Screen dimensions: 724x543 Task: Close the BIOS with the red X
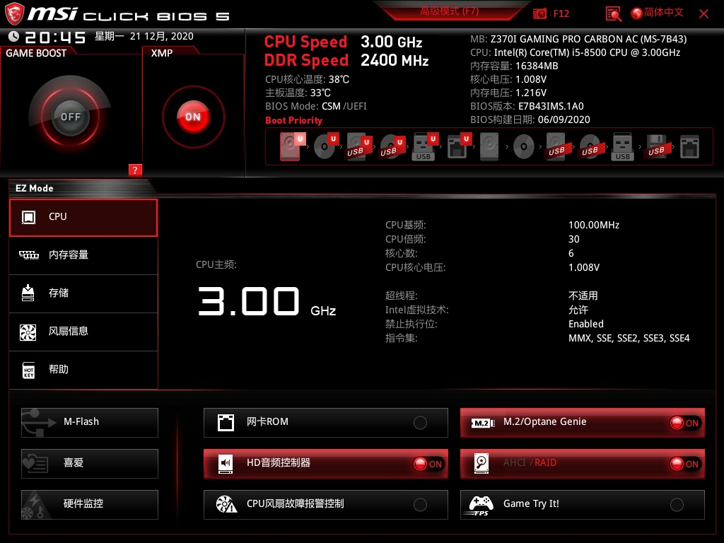pyautogui.click(x=703, y=14)
